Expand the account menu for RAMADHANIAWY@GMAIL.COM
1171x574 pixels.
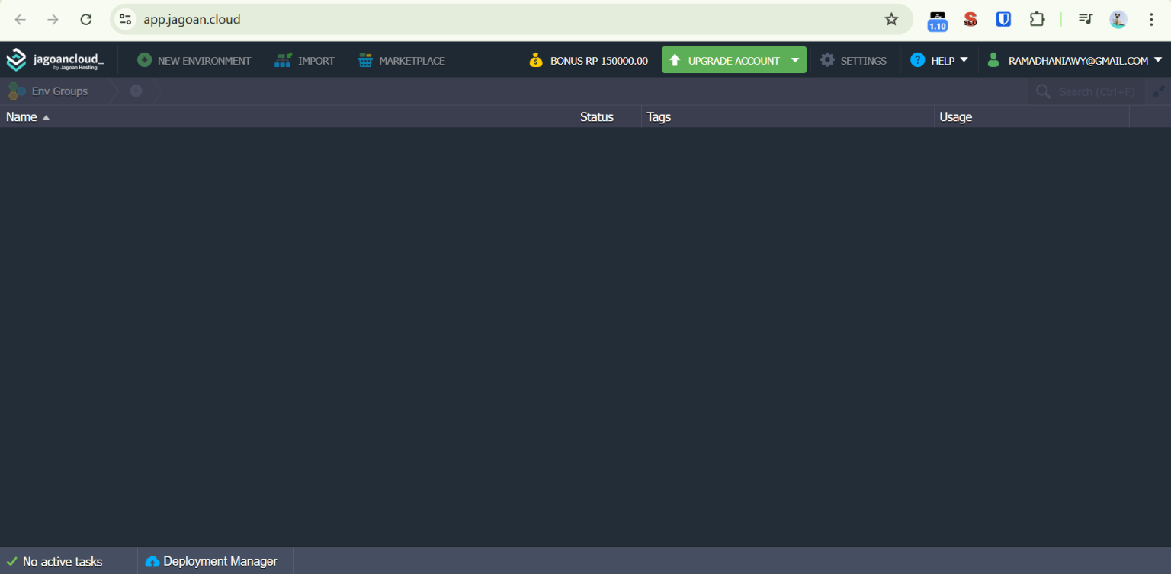point(1160,59)
